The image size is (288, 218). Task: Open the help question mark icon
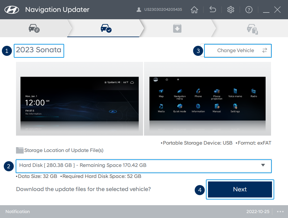[249, 10]
